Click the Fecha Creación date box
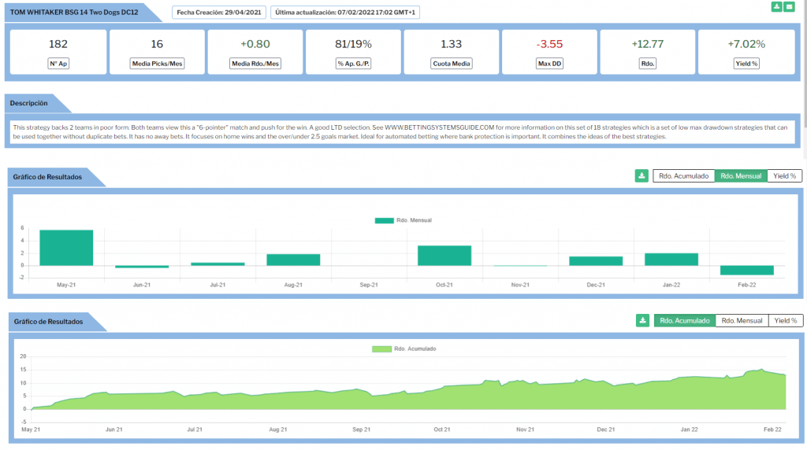The height and width of the screenshot is (450, 807). coord(219,13)
